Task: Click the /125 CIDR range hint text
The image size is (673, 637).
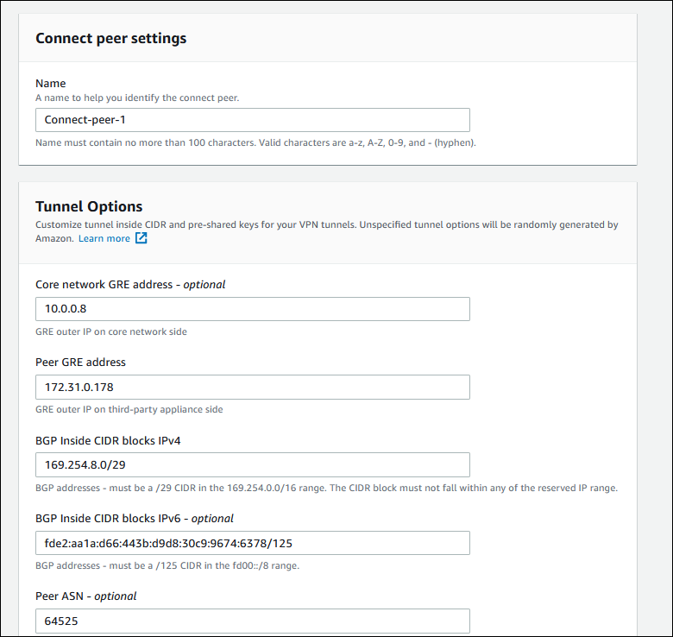Action: tap(167, 565)
